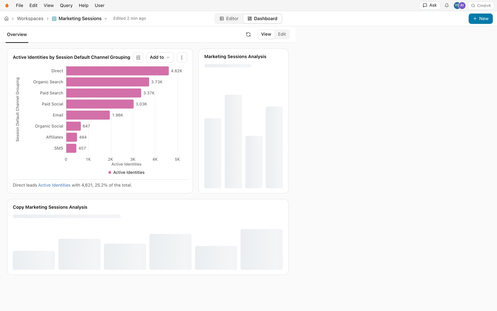Open the Query menu
497x311 pixels.
coord(66,6)
